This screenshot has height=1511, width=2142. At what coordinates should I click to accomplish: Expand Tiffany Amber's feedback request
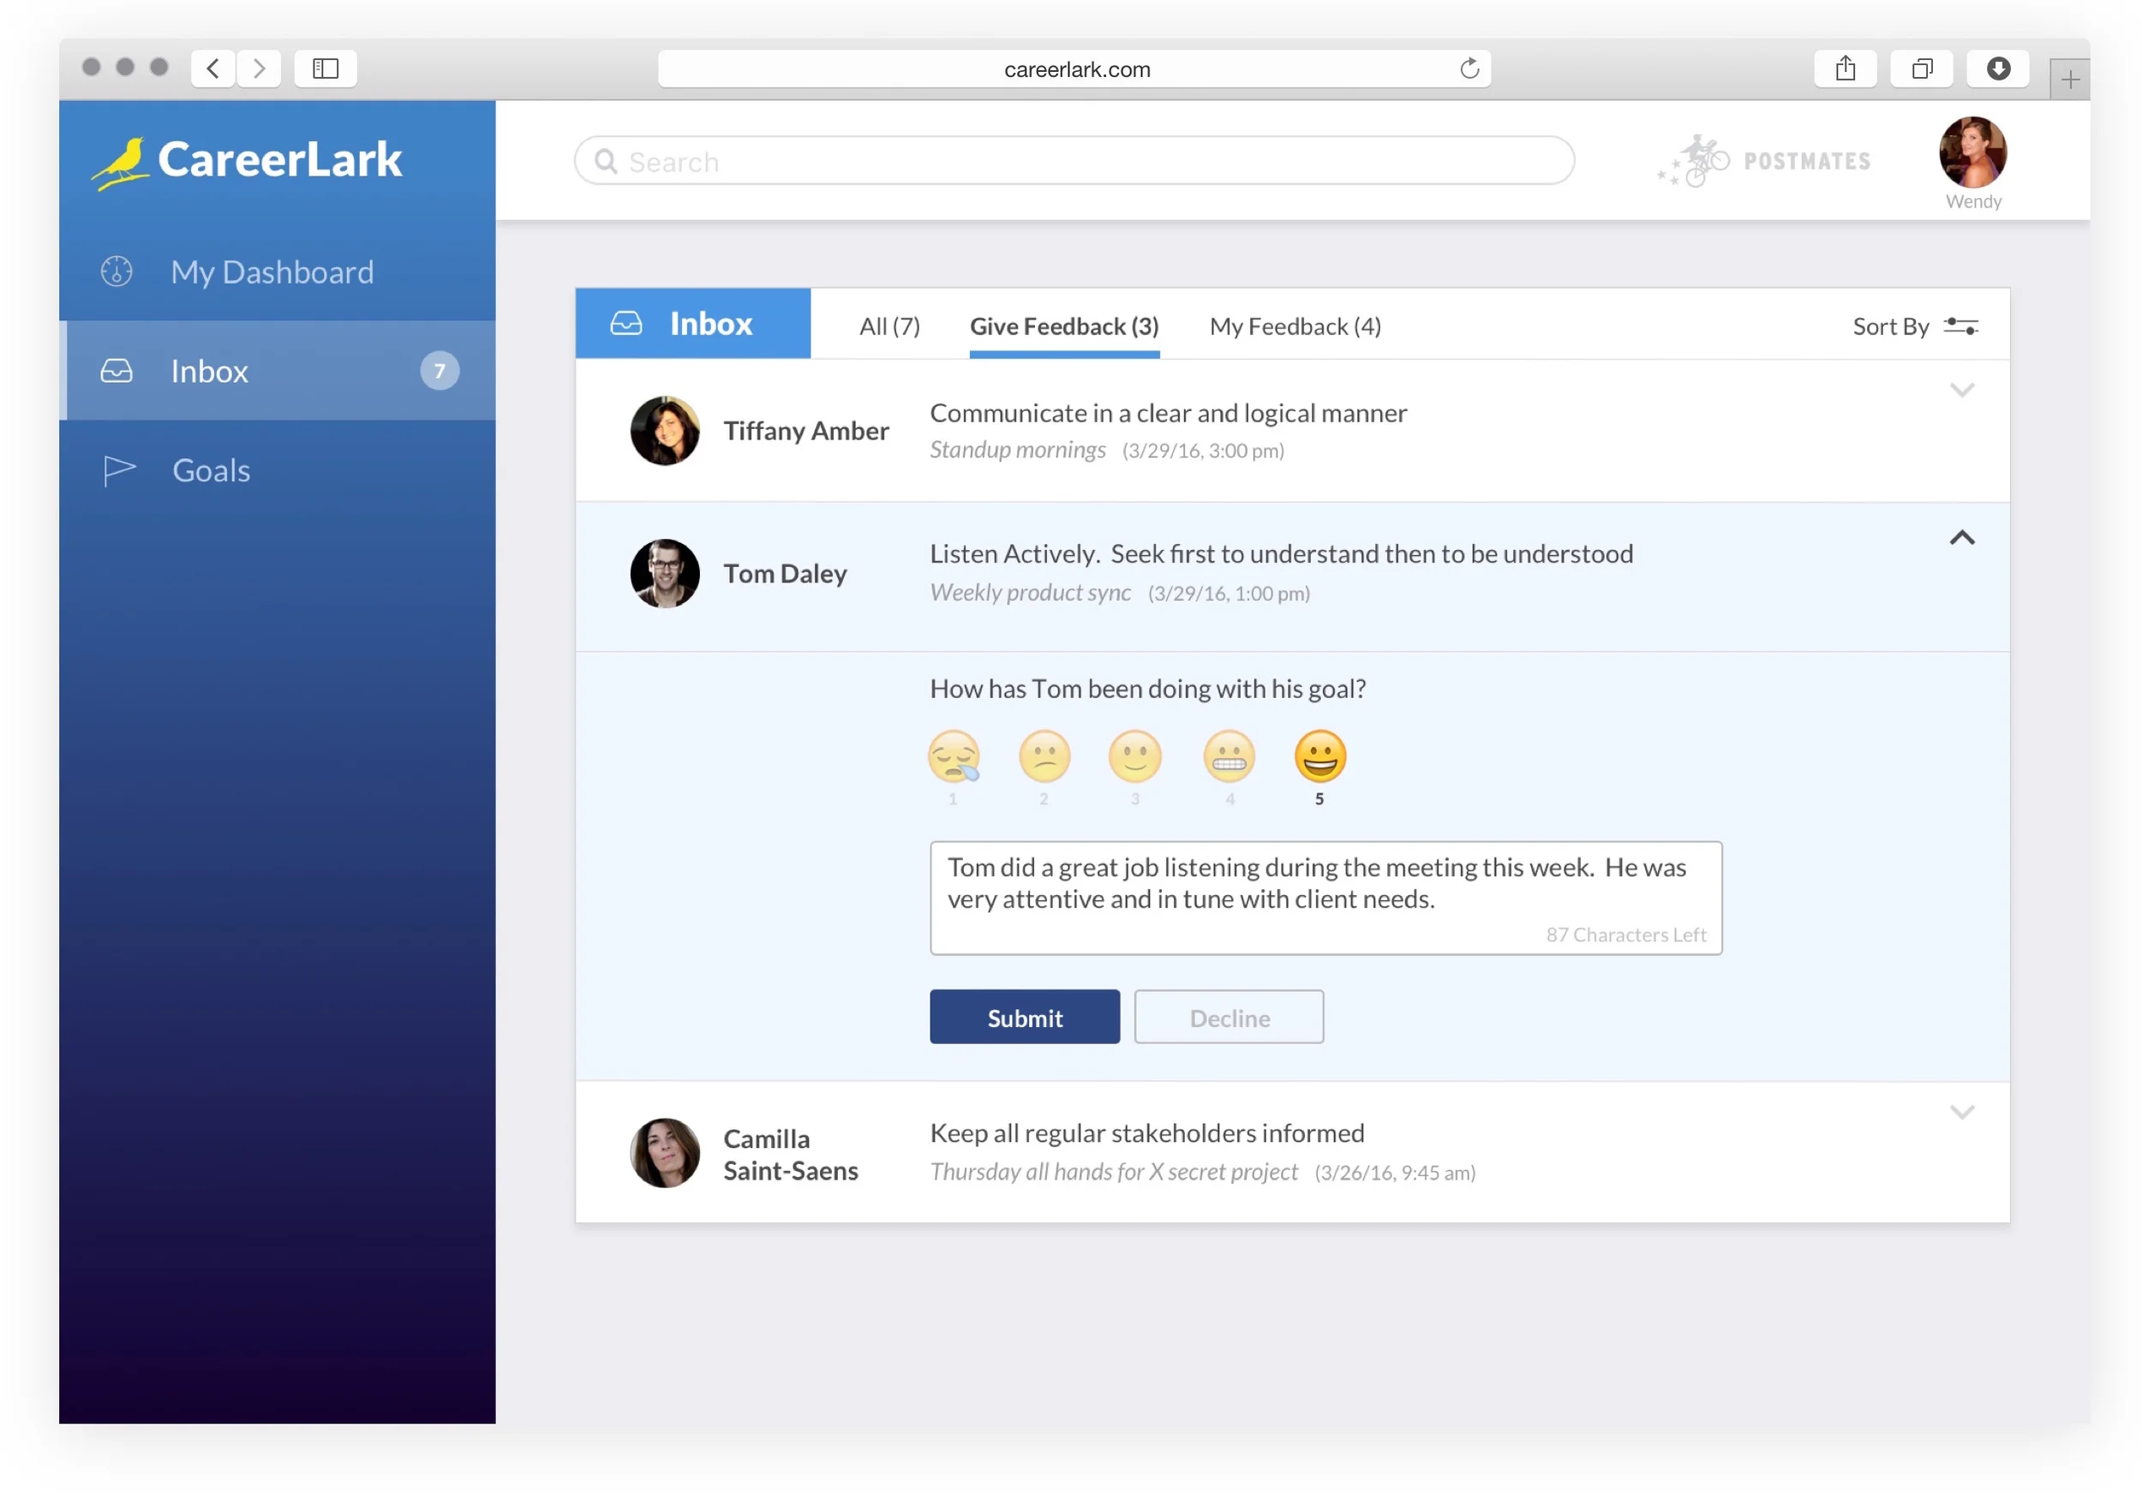pos(1962,390)
